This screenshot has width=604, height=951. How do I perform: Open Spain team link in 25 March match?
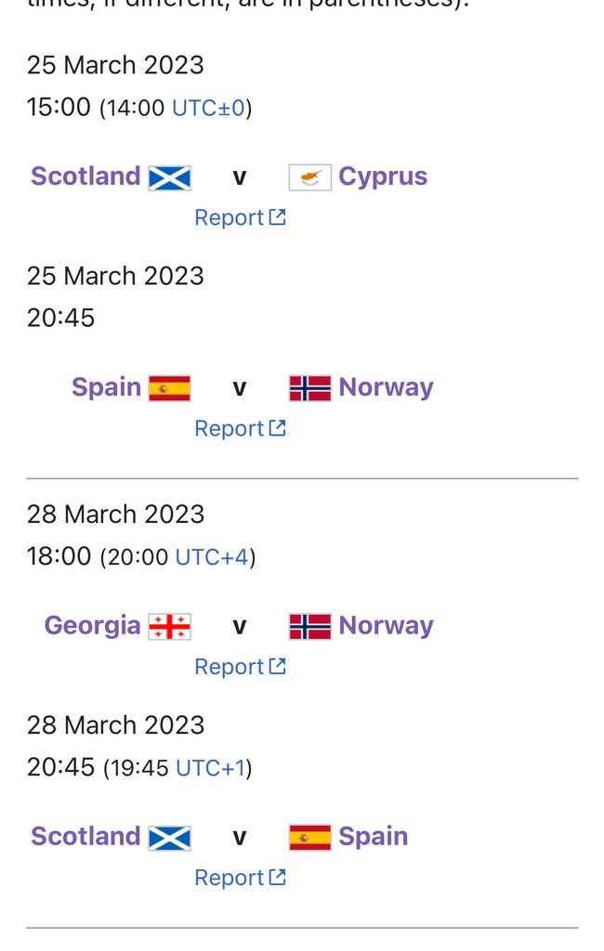coord(106,387)
